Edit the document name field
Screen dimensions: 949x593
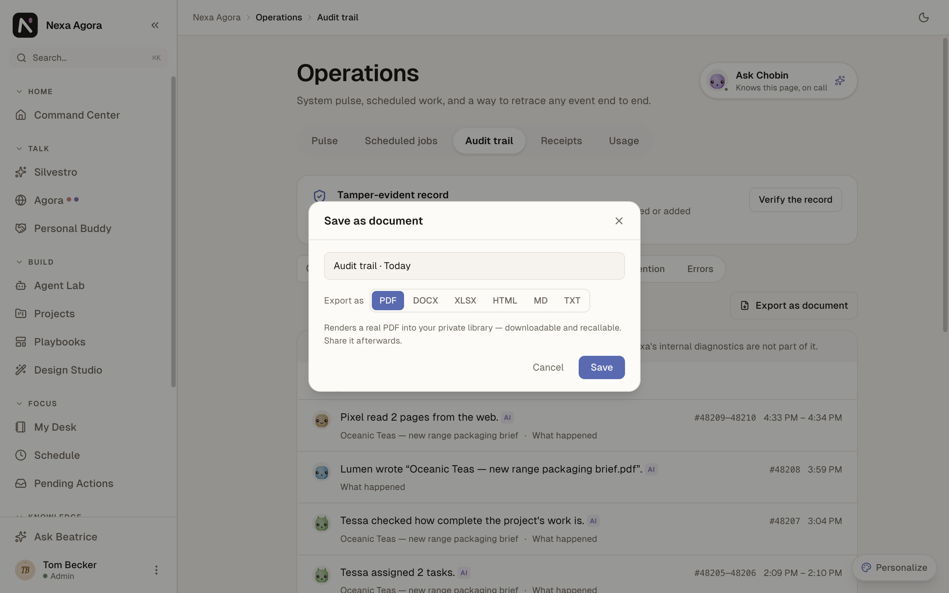coord(474,266)
